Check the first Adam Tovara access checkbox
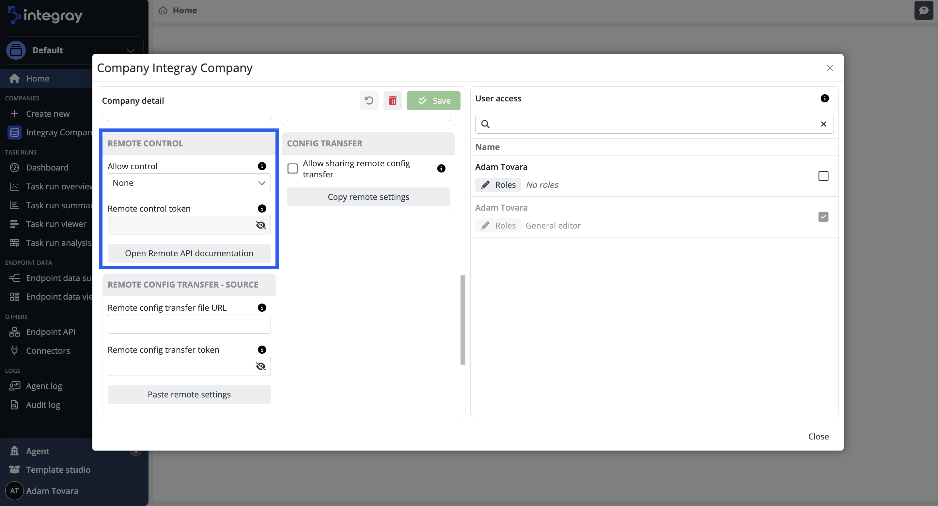Screen dimensions: 938x506 point(823,176)
